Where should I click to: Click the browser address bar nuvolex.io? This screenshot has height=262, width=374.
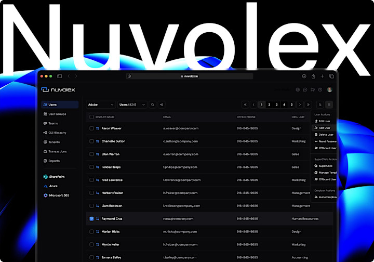coord(190,76)
